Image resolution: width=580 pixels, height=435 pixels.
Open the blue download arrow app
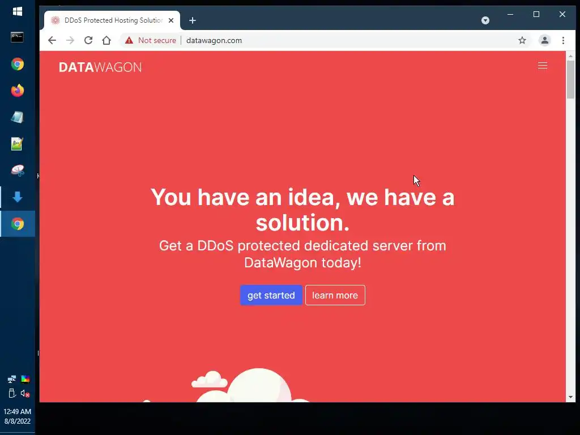click(18, 197)
